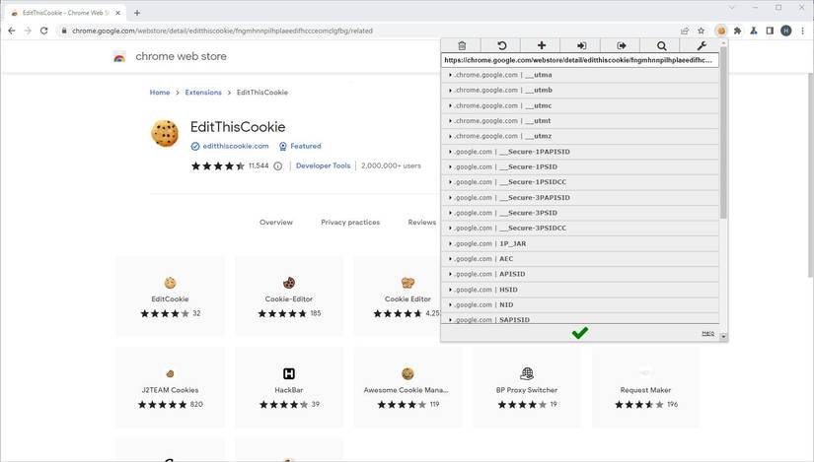
Task: Submit cookie changes with green checkmark
Action: click(580, 333)
